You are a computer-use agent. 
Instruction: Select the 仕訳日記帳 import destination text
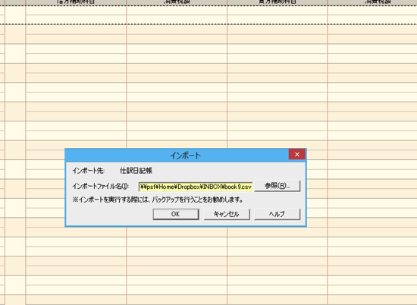(x=136, y=171)
